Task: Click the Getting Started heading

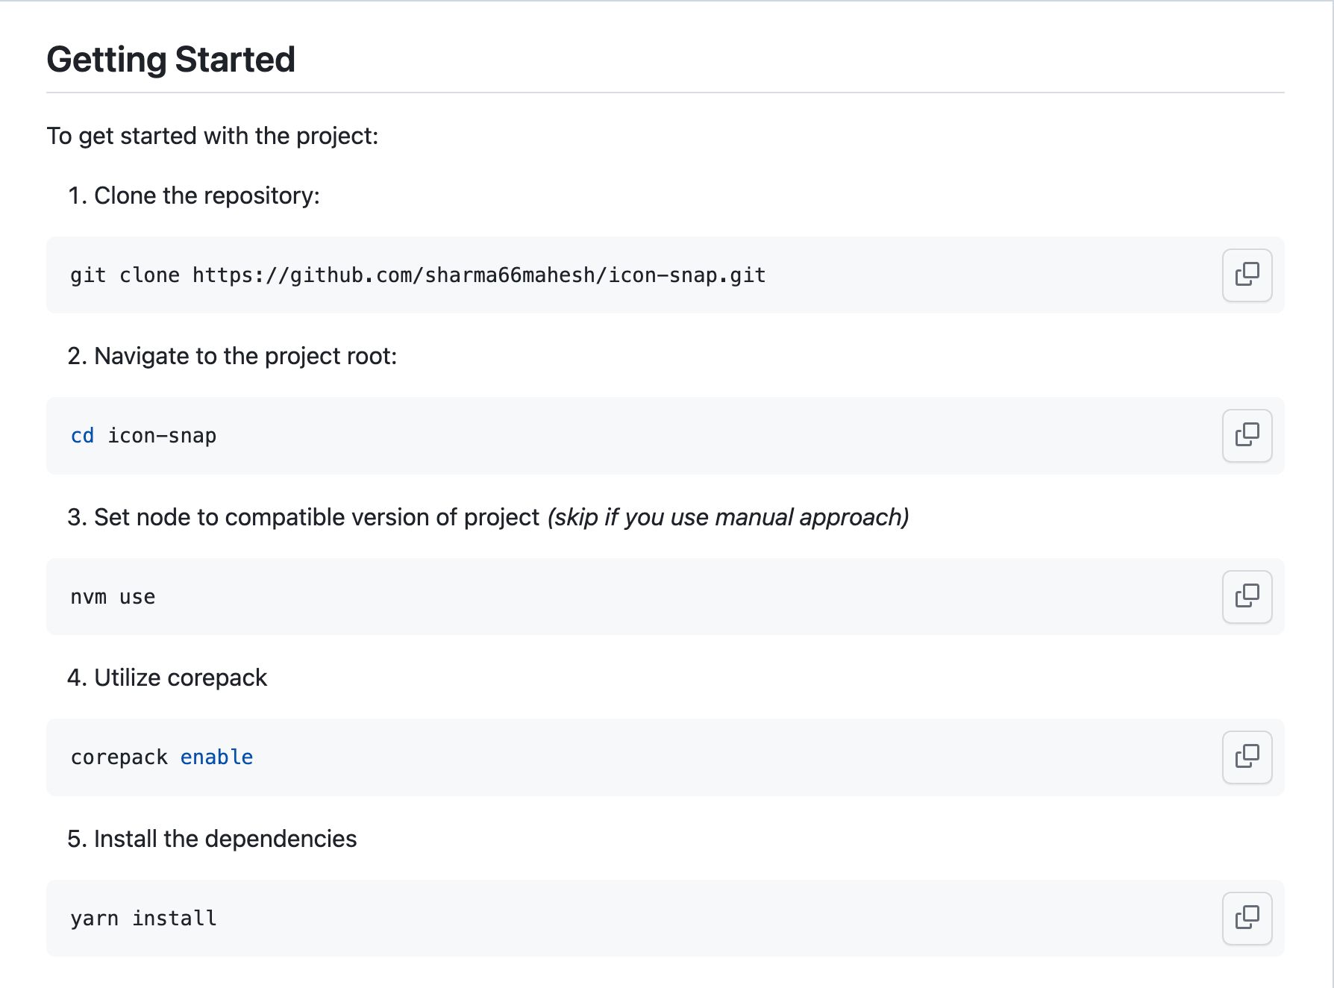Action: 171,60
